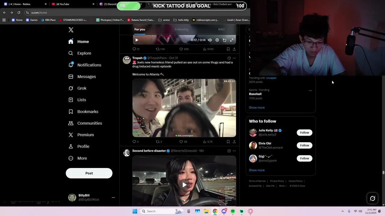Screen dimensions: 385x216
Task: Open the Windows Start menu
Action: coord(135,211)
